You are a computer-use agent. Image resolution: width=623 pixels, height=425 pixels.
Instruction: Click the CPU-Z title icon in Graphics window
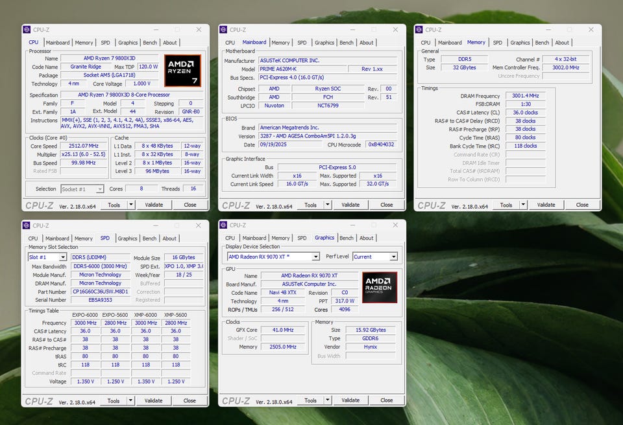(x=223, y=225)
